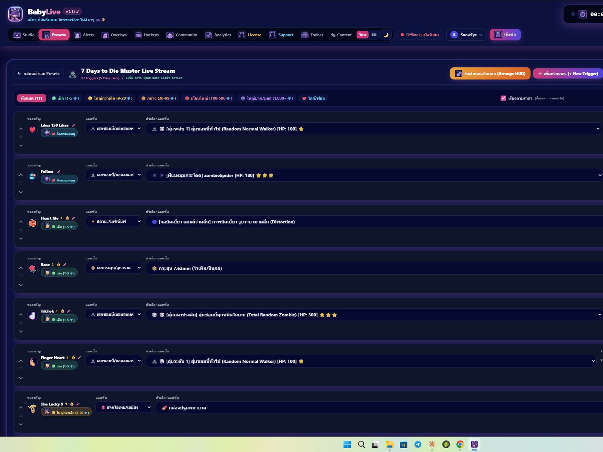
Task: Move The Lucky 9 row up
Action: 21,408
